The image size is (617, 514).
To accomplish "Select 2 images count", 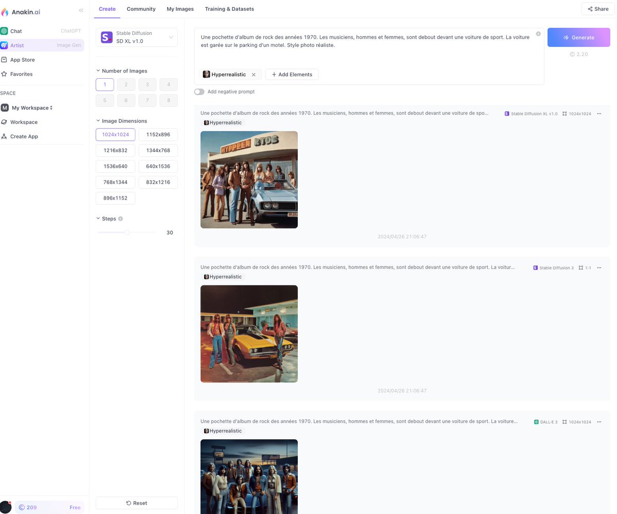I will pos(126,84).
